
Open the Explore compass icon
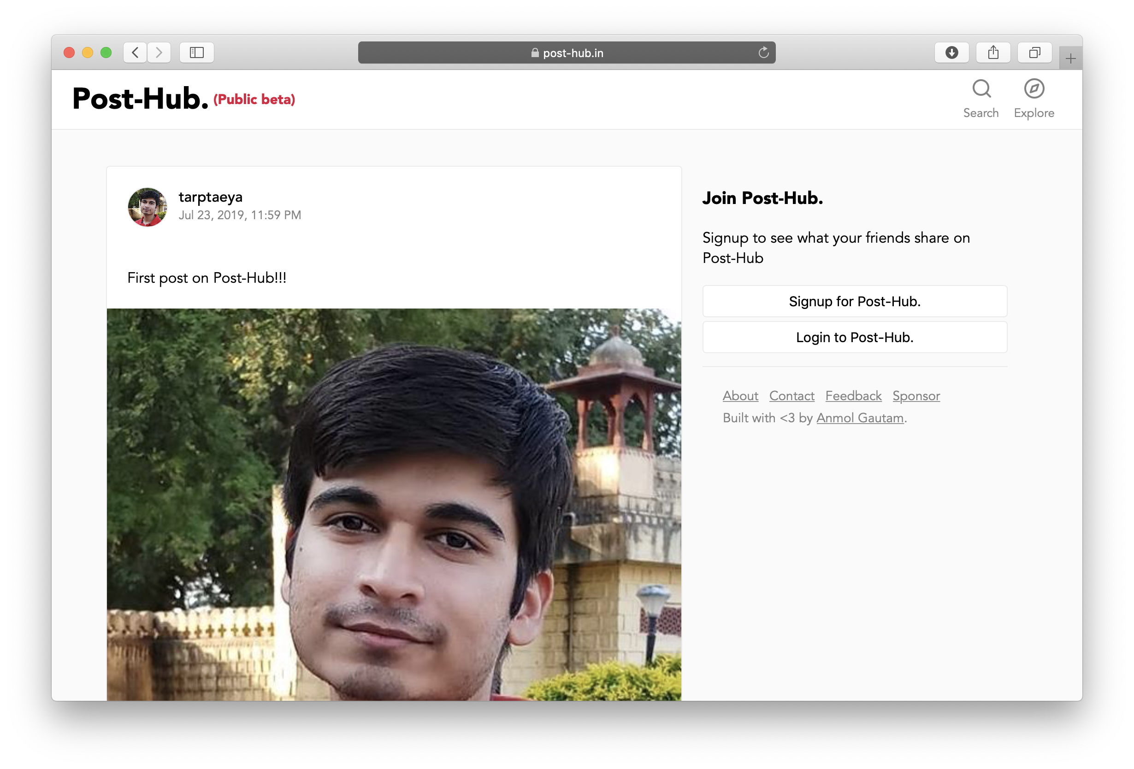(x=1034, y=90)
